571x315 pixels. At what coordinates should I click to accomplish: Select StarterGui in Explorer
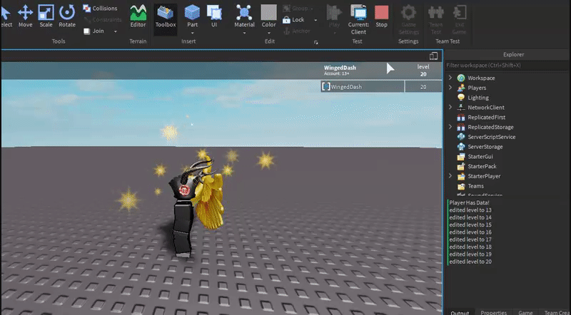click(x=480, y=156)
